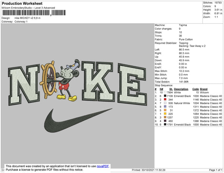Pick the red swatch next to 344
Viewport: 224px width, 173px height.
(165, 100)
